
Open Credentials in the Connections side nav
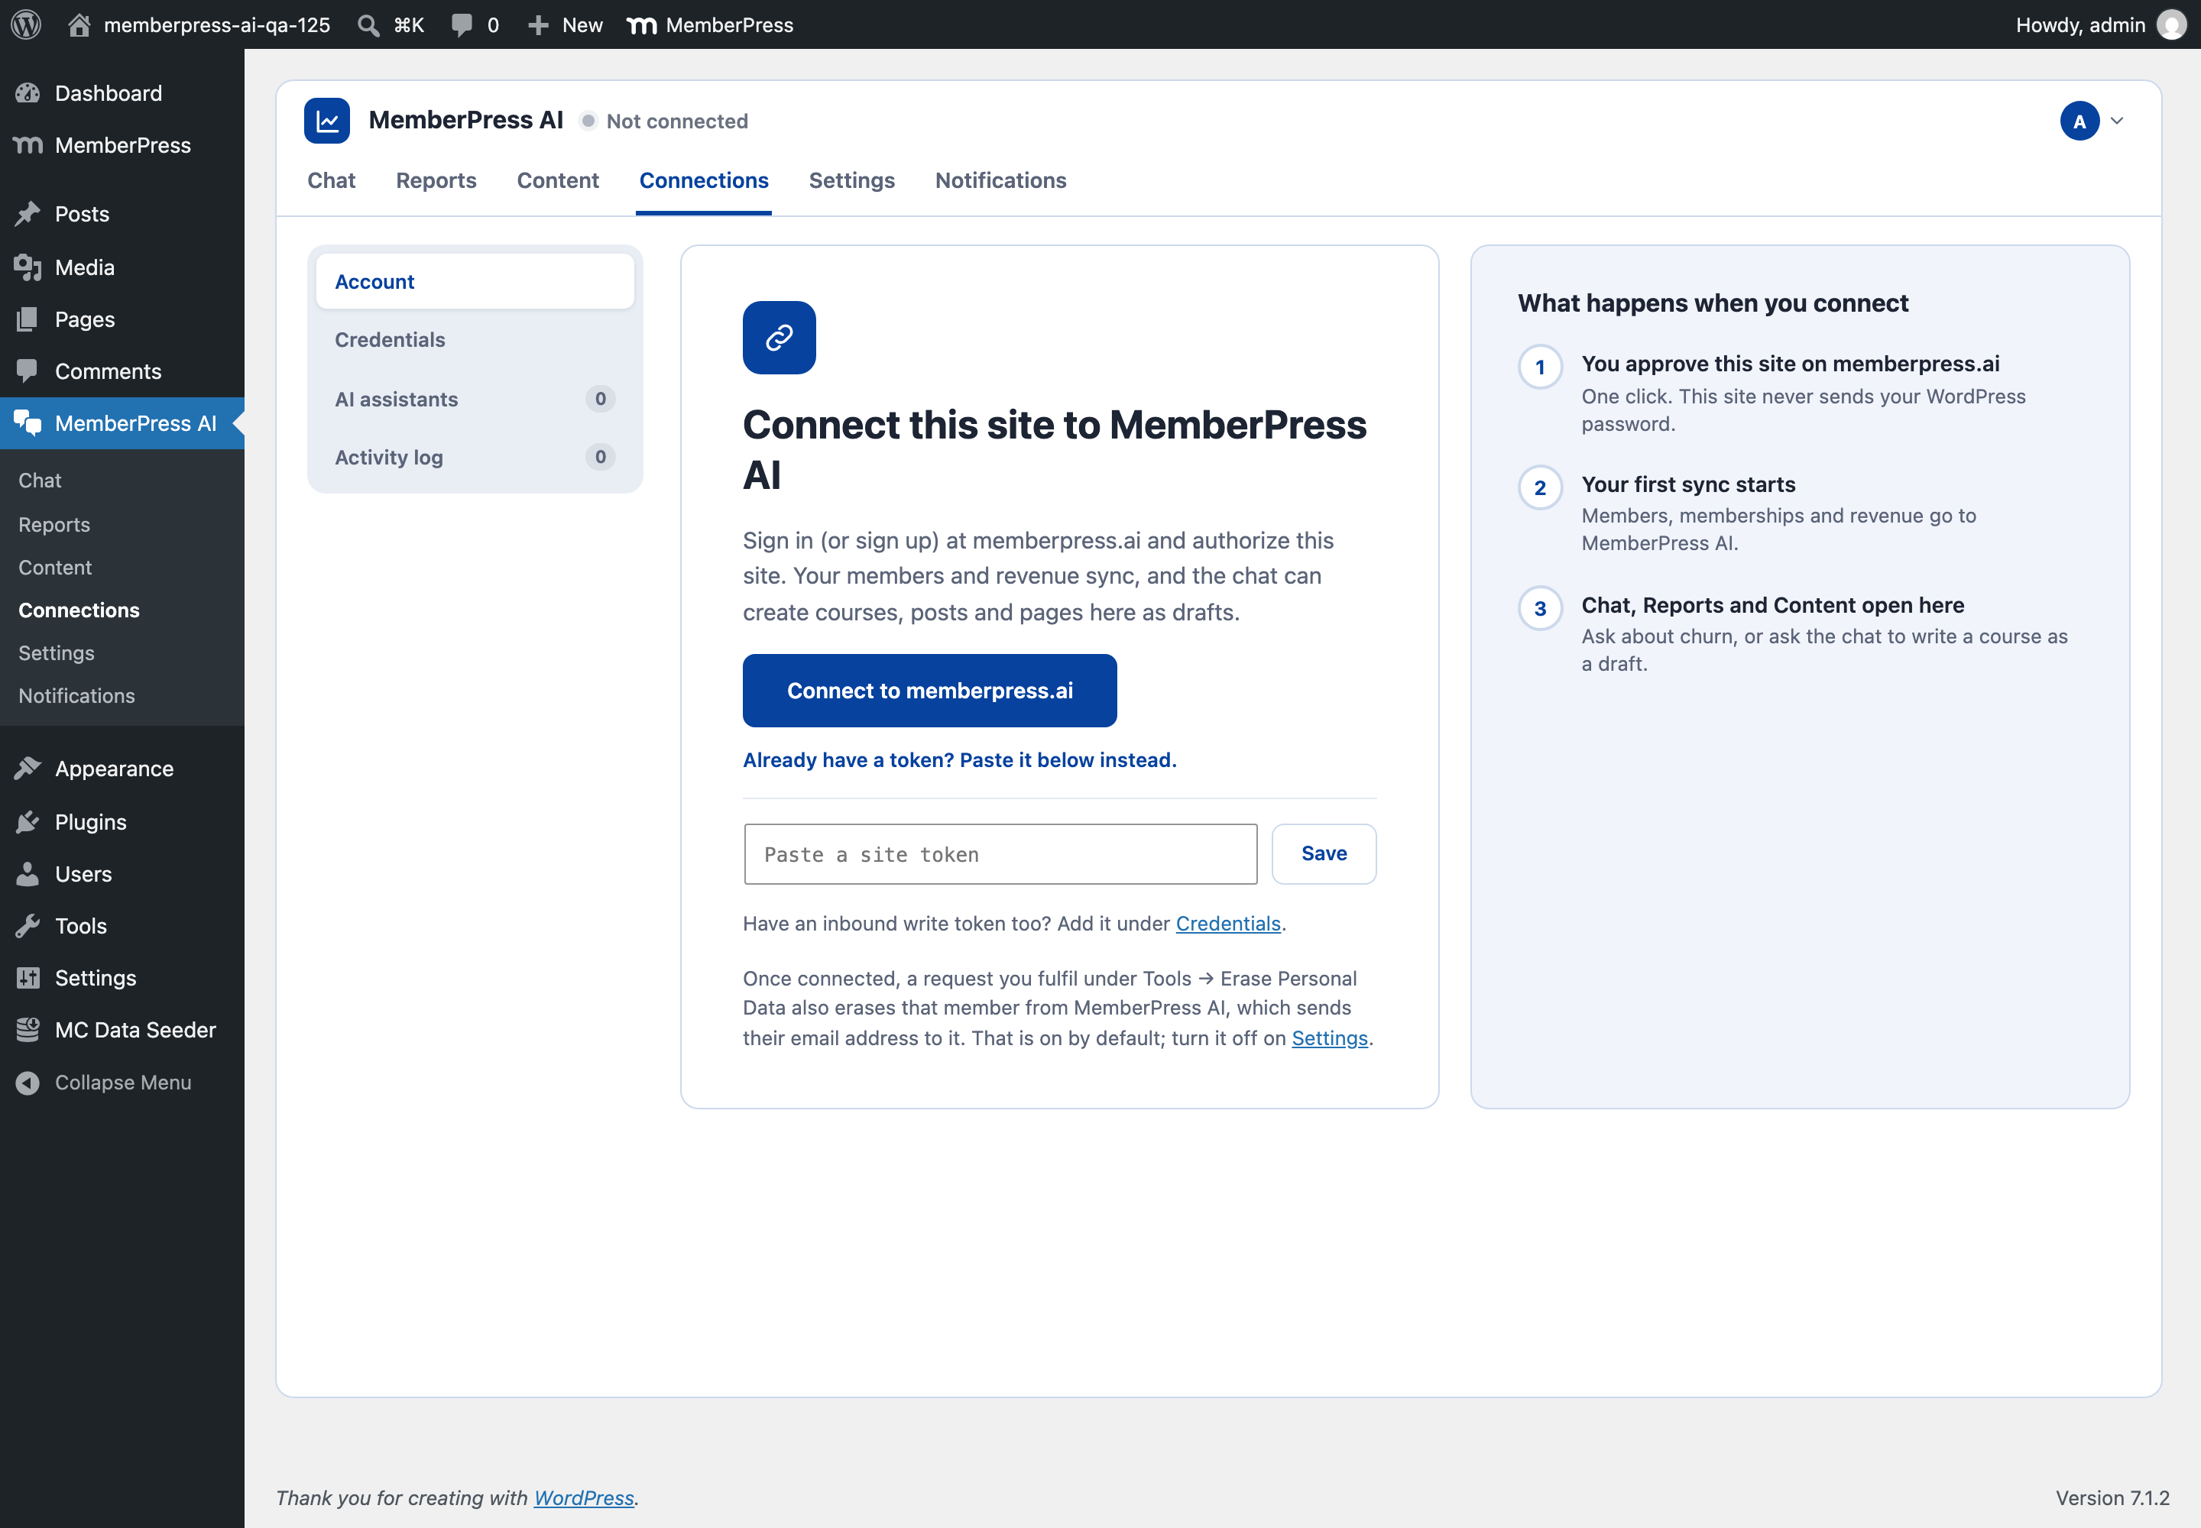coord(475,340)
